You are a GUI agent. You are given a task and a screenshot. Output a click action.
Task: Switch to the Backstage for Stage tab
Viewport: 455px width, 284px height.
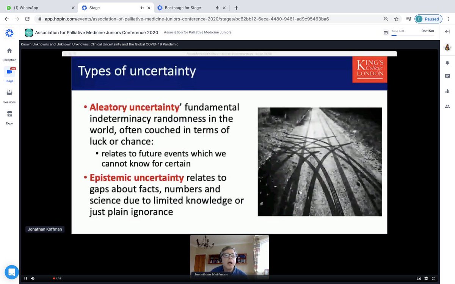pos(191,8)
